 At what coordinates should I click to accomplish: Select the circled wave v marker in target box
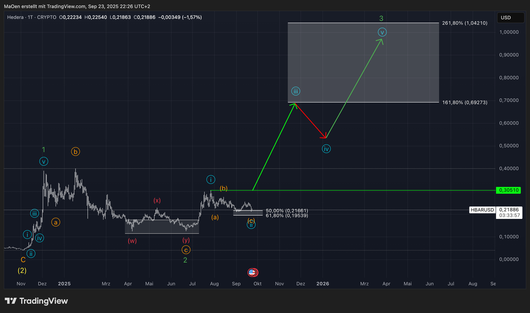[x=382, y=32]
